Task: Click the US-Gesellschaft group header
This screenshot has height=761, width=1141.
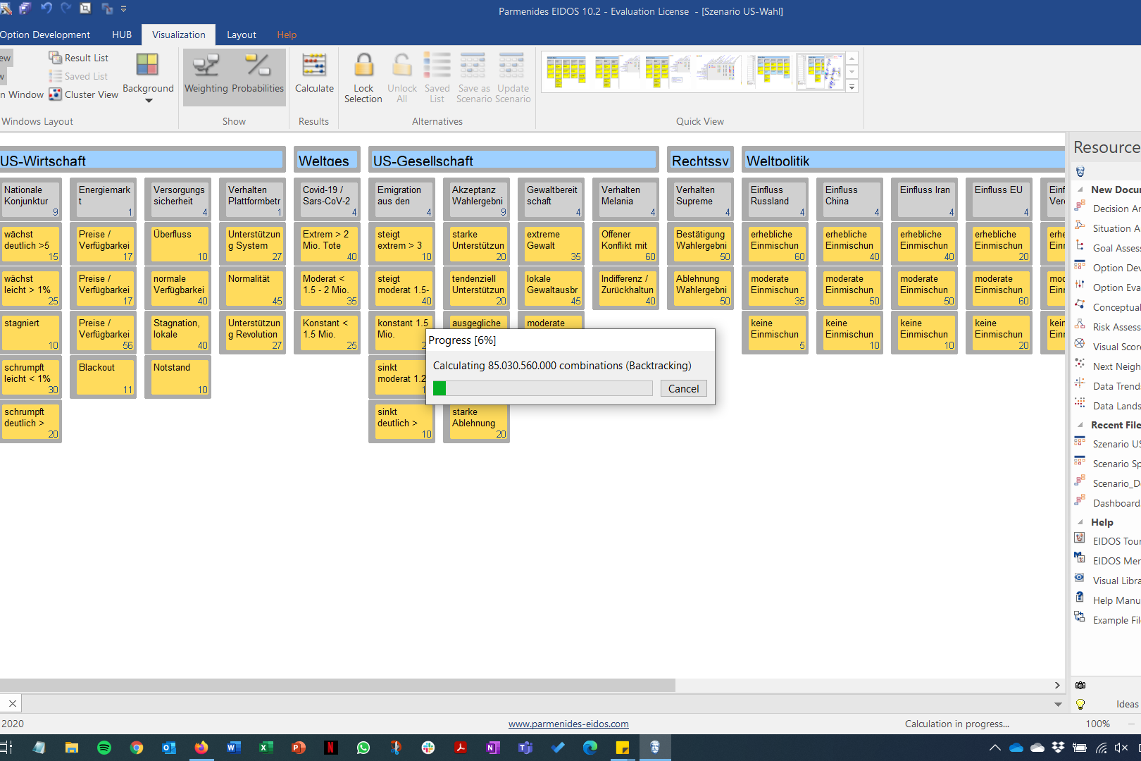Action: [x=513, y=160]
